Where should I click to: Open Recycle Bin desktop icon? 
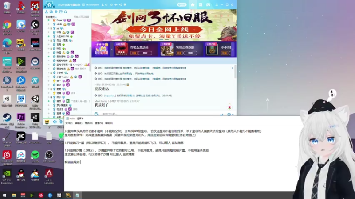[7, 8]
